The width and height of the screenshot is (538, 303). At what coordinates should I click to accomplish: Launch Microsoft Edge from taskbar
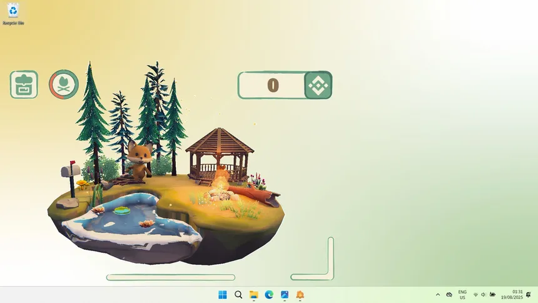[x=269, y=295]
